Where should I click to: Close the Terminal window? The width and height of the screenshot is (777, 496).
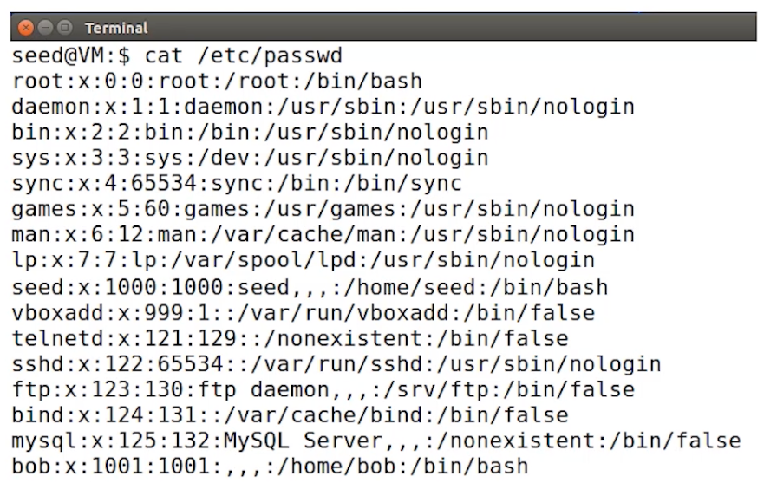(26, 28)
